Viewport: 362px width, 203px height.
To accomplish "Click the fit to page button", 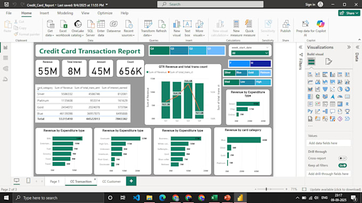I will (x=305, y=189).
